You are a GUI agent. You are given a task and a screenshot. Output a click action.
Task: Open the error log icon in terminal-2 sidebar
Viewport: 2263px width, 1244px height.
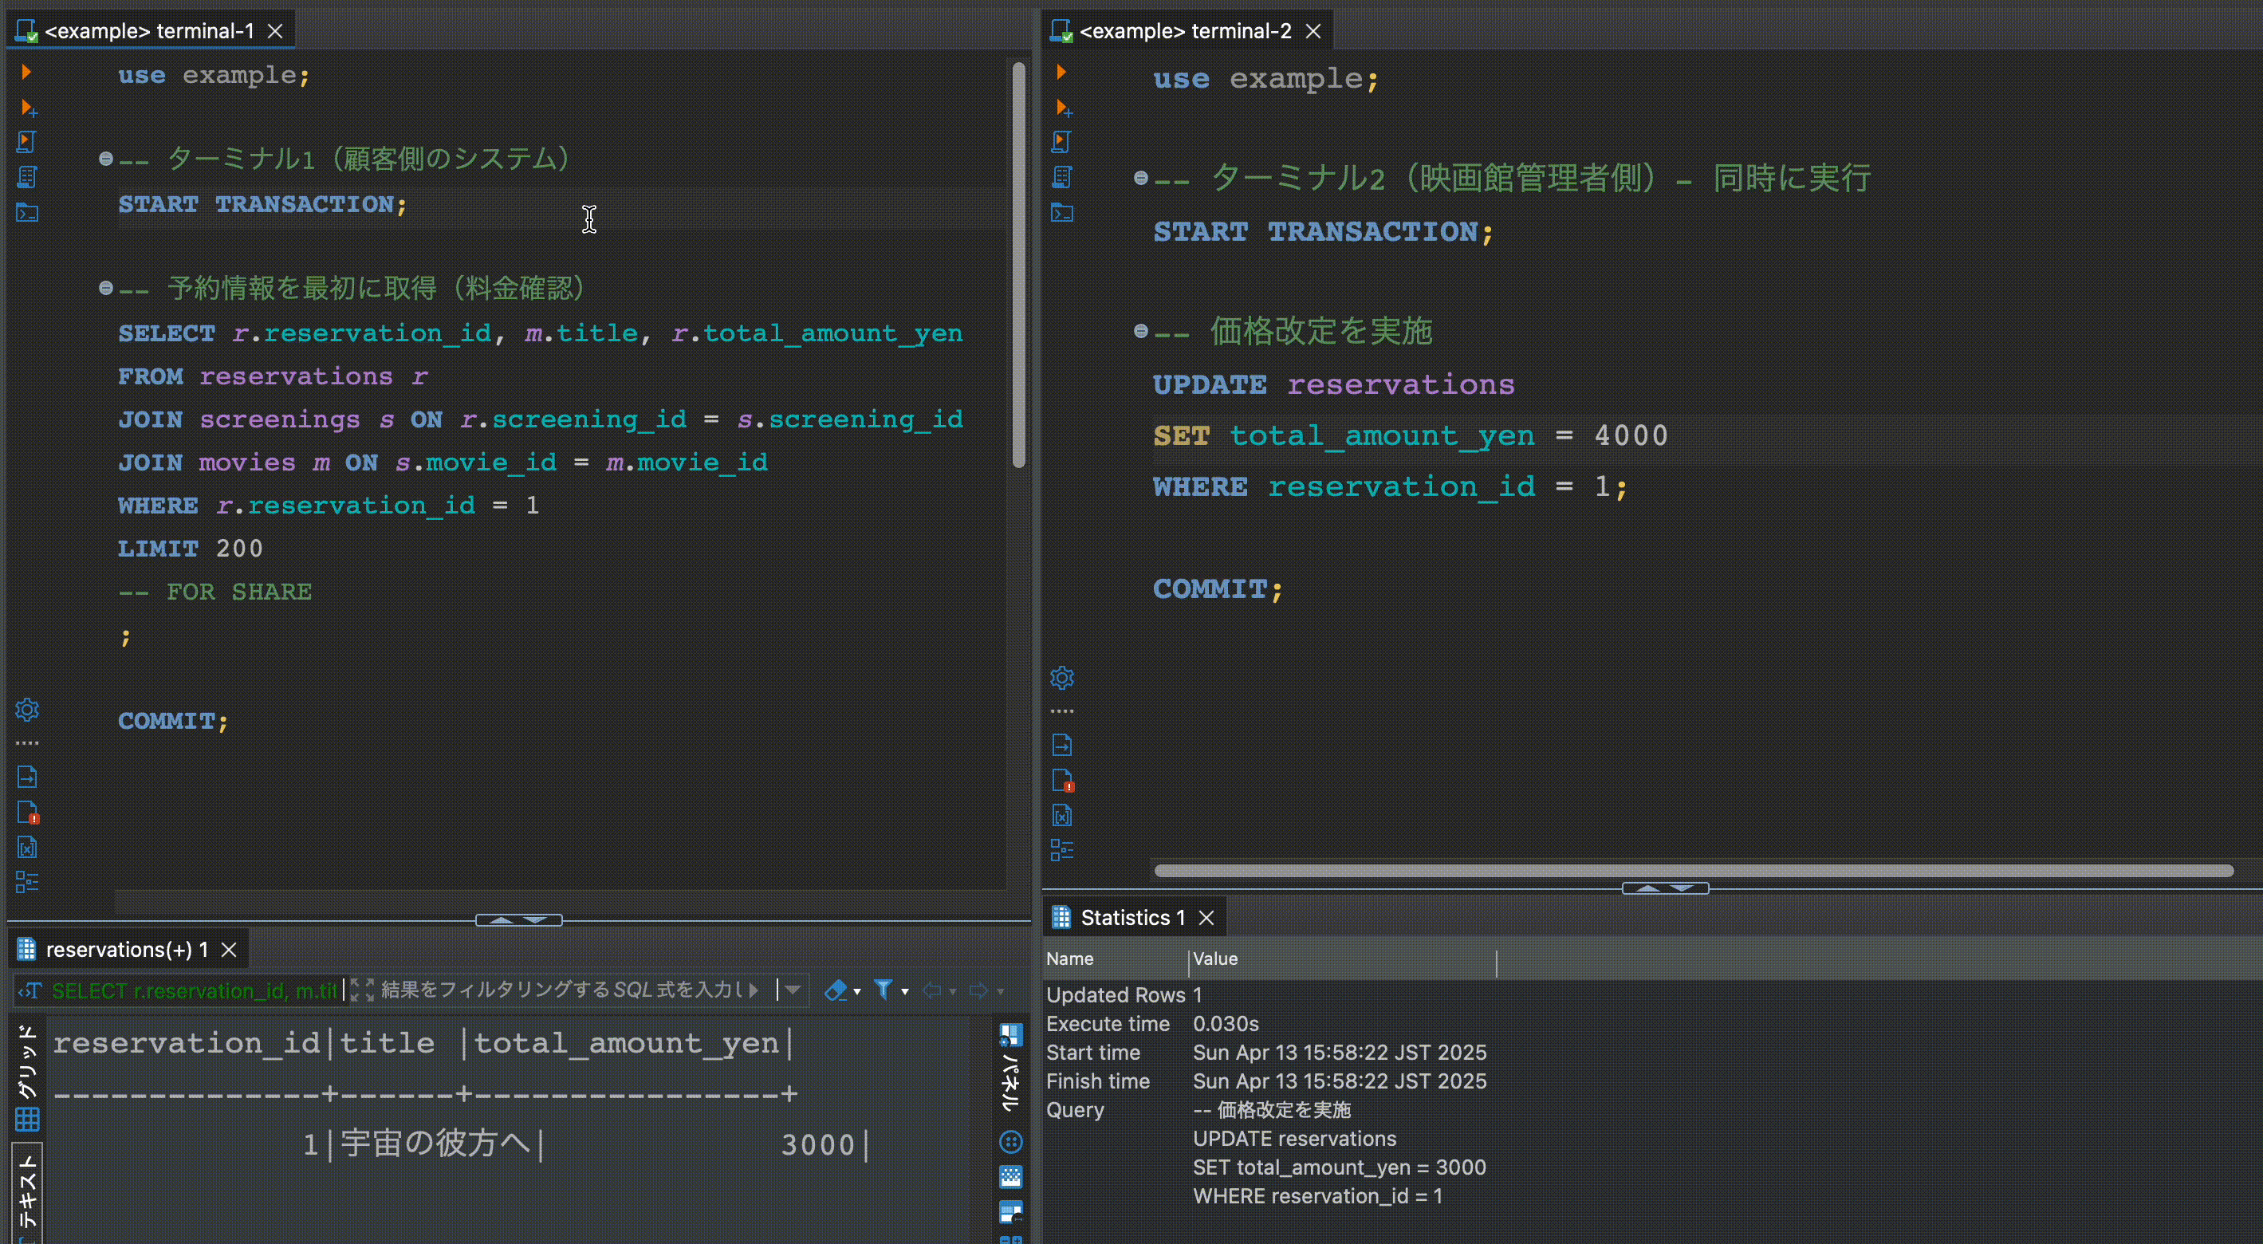point(1062,780)
